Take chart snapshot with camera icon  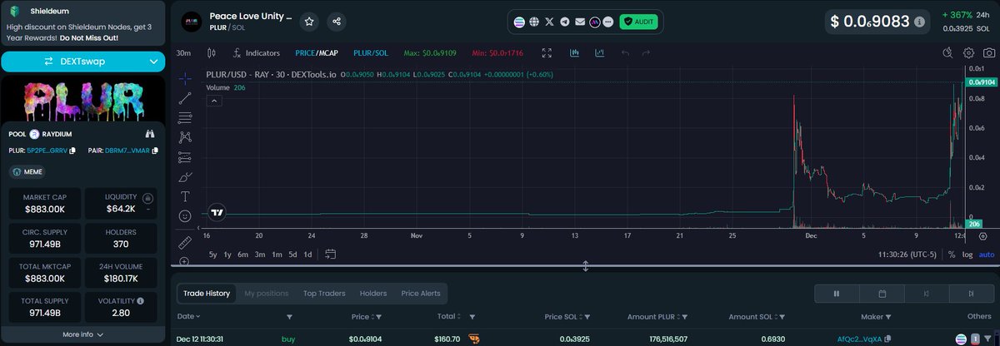point(988,52)
